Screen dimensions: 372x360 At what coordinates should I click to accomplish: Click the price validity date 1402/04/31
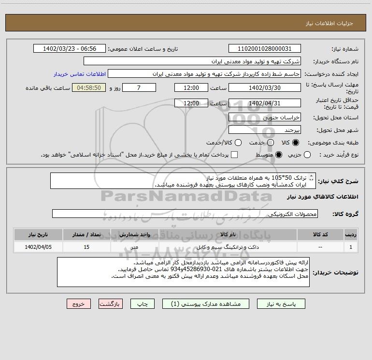[x=265, y=103]
